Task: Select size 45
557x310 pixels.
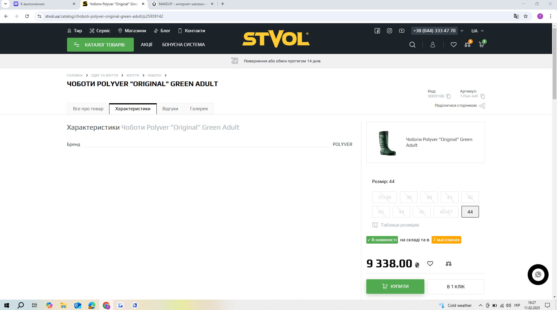Action: [422, 212]
